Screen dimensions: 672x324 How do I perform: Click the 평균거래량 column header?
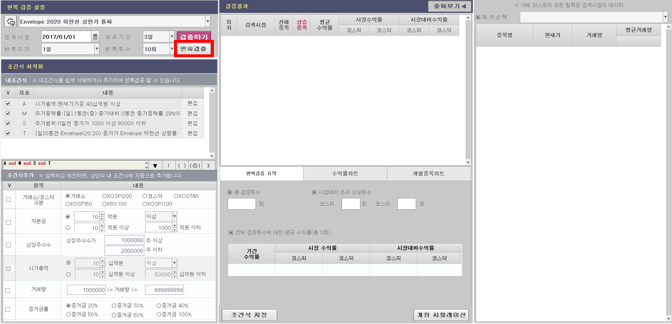click(x=638, y=30)
